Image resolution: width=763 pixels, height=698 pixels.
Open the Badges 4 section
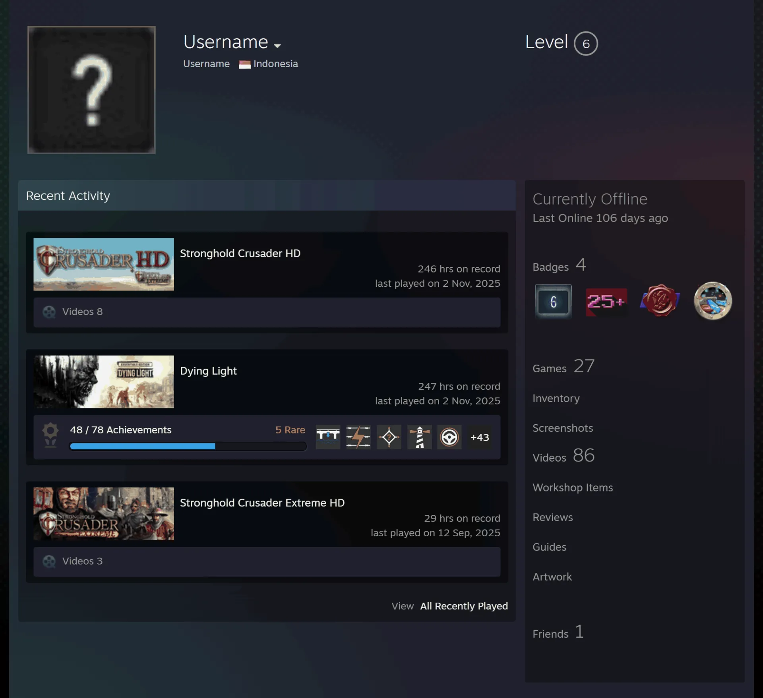pyautogui.click(x=559, y=265)
